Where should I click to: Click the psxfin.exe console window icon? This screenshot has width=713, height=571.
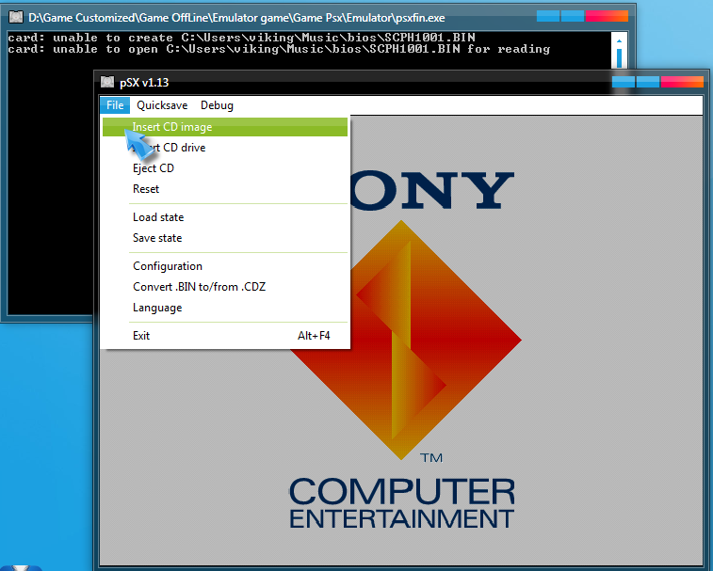tap(16, 17)
